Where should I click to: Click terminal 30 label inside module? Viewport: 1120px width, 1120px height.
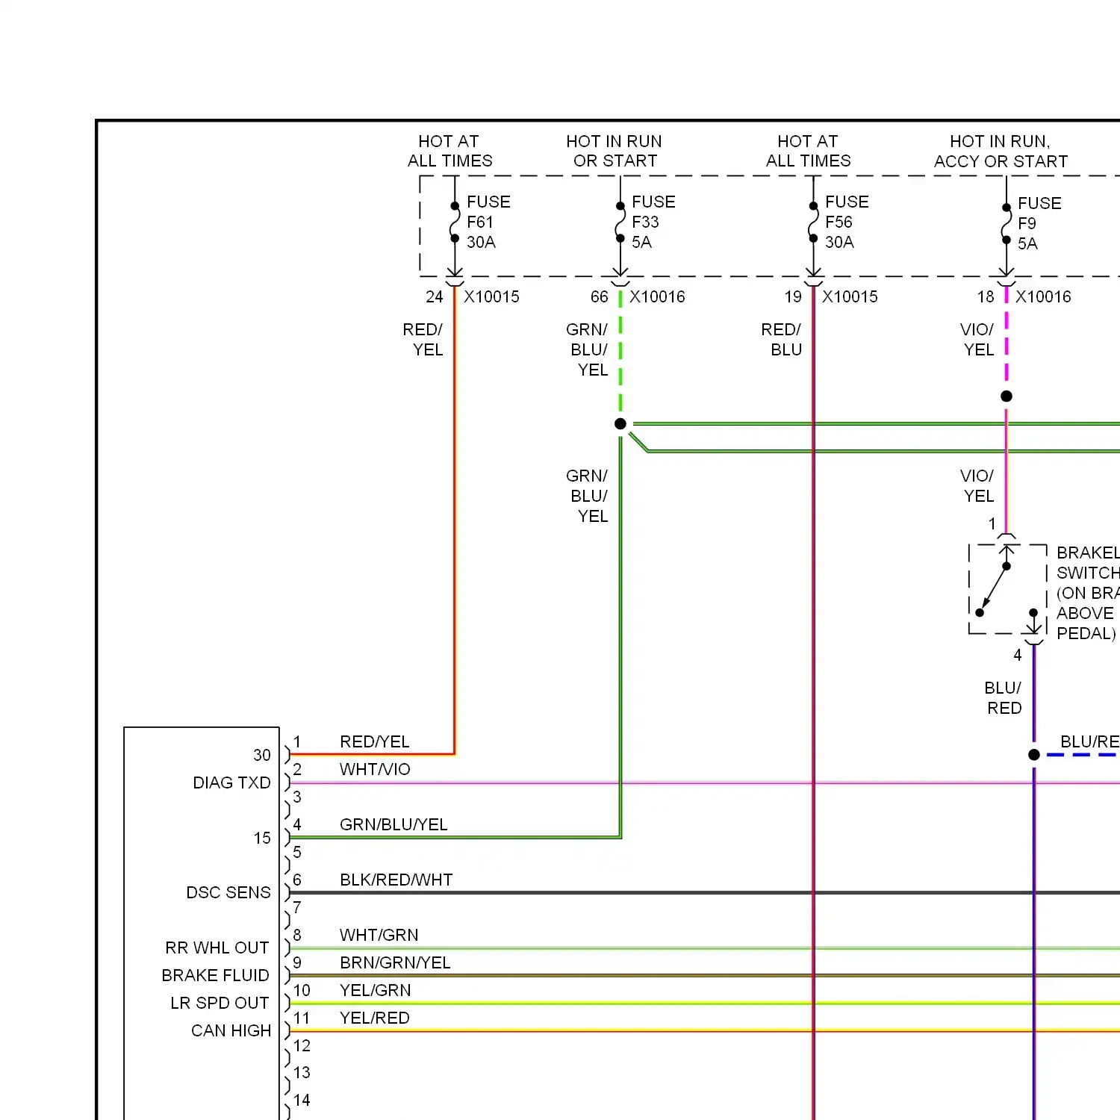click(262, 755)
